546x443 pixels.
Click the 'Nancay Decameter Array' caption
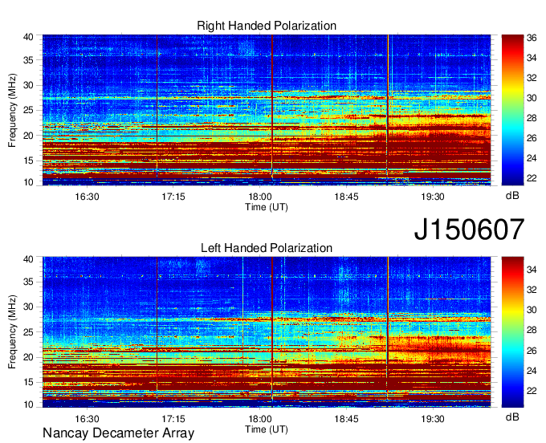(x=118, y=433)
